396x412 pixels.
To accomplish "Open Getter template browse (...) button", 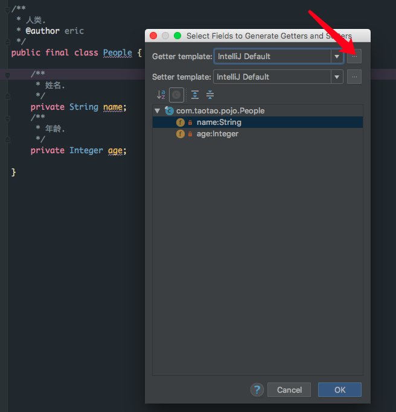I will point(354,56).
